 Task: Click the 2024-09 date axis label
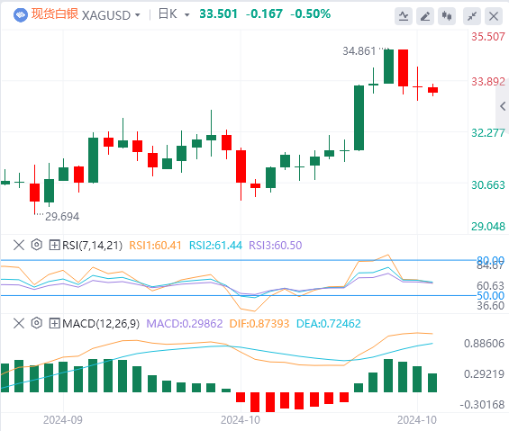[x=63, y=420]
